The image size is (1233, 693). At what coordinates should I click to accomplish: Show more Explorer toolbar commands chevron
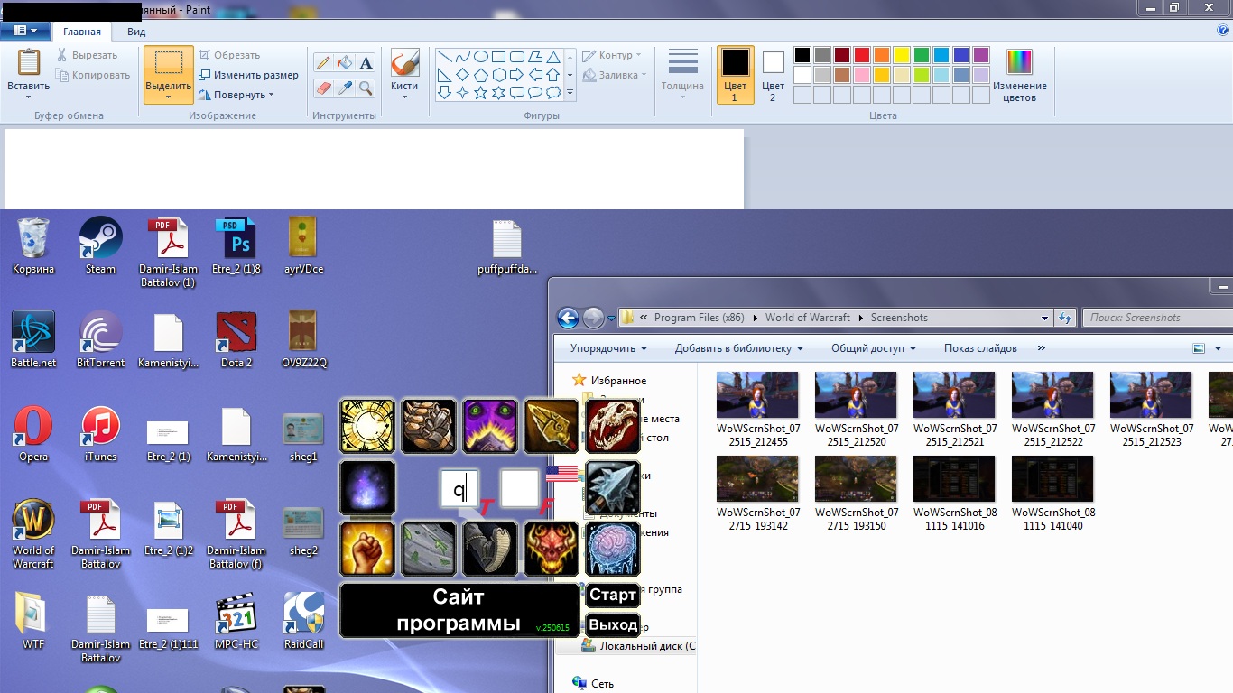(x=1042, y=348)
